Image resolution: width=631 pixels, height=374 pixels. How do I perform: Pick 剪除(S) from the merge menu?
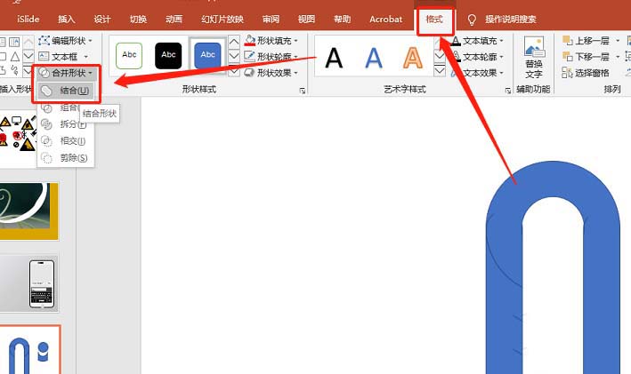pos(66,158)
